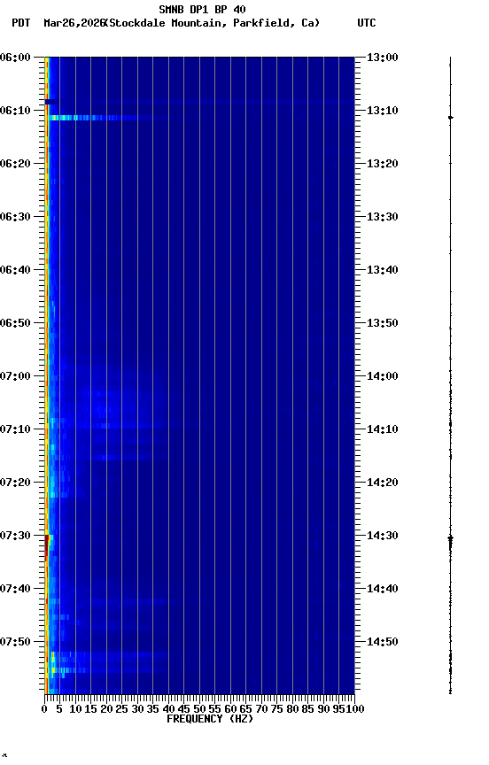Click the '14:50' UTC time label
Viewport: 489px width, 765px height.
pyautogui.click(x=383, y=642)
